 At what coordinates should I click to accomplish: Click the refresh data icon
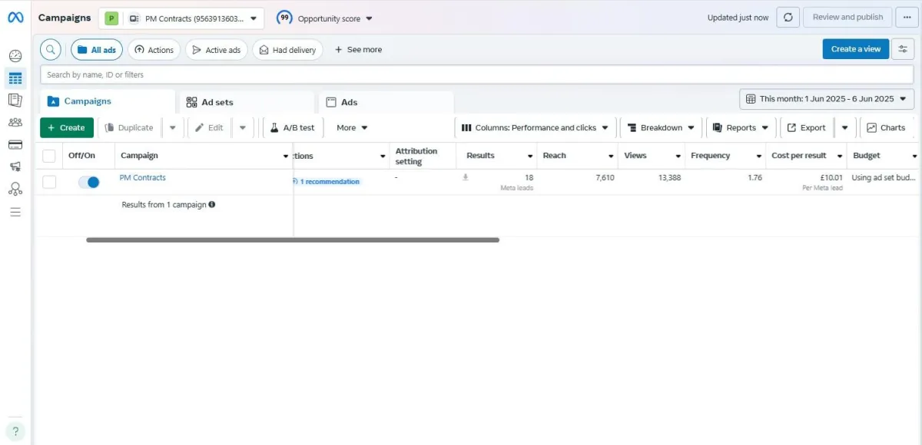coord(788,18)
